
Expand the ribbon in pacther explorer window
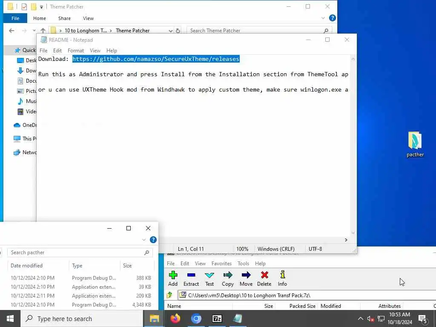click(144, 240)
